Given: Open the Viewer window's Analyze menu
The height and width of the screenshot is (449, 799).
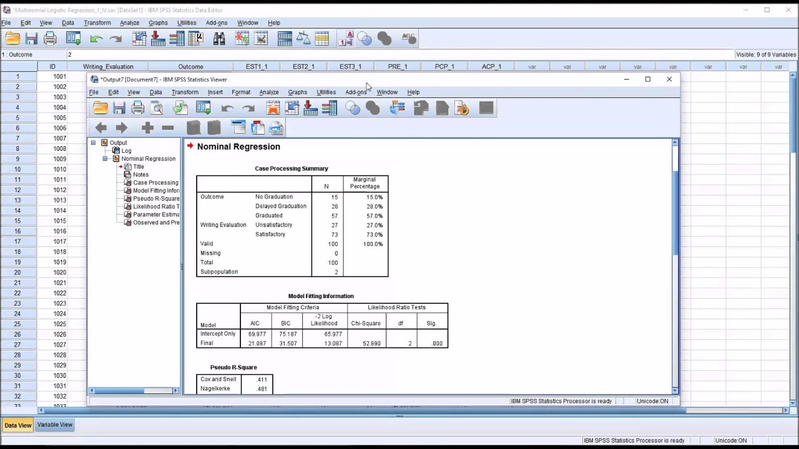Looking at the screenshot, I should 269,92.
